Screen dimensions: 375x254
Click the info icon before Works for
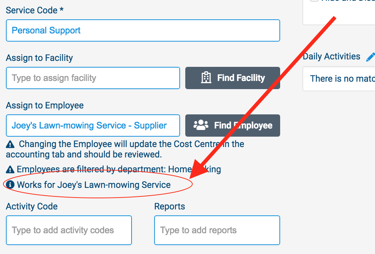11,185
